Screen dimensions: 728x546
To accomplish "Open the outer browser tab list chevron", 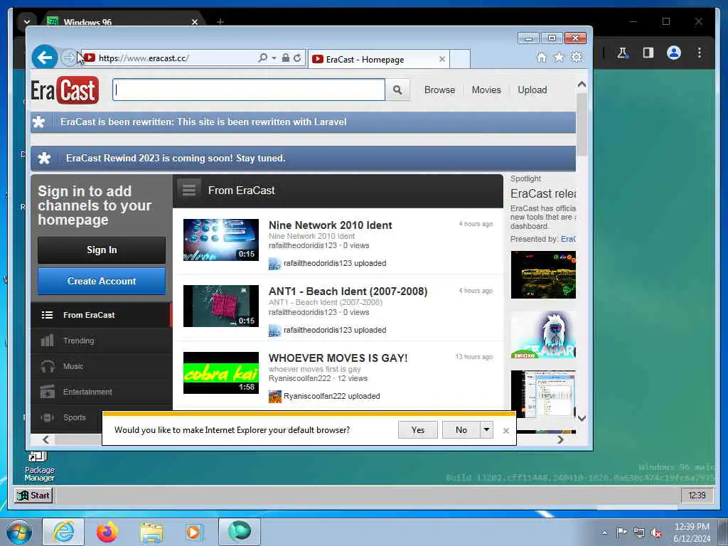I will (27, 21).
